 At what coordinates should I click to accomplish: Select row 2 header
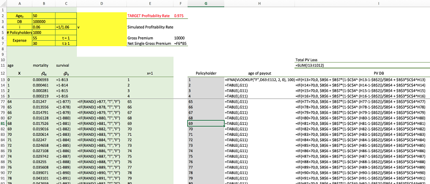[3, 16]
